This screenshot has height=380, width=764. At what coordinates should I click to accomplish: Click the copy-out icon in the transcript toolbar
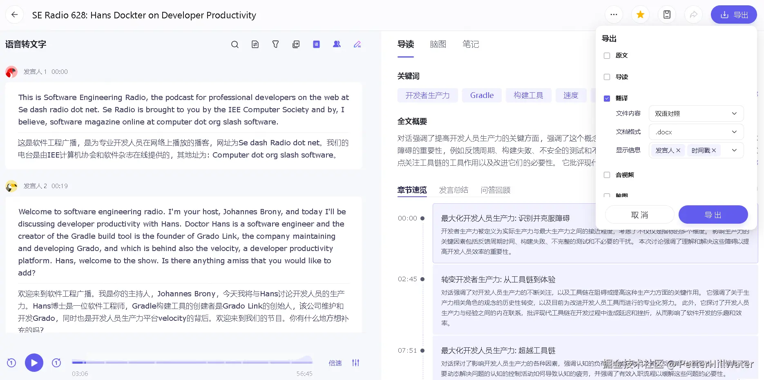[x=296, y=44]
